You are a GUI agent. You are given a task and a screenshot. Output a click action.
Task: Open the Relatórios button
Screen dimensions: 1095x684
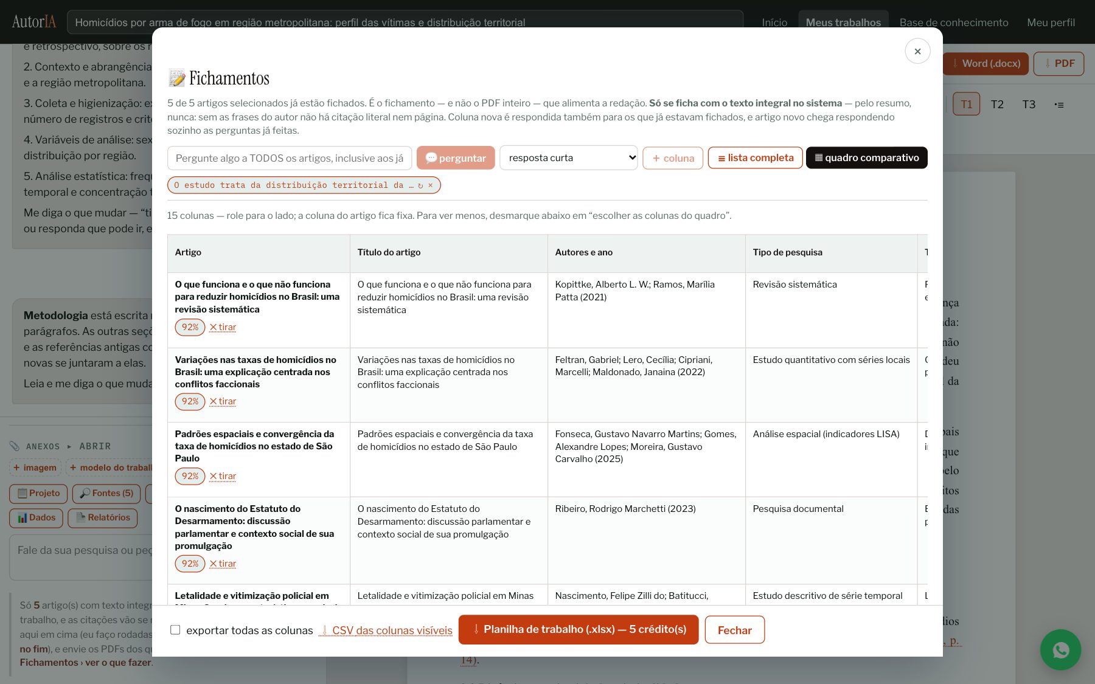[103, 518]
